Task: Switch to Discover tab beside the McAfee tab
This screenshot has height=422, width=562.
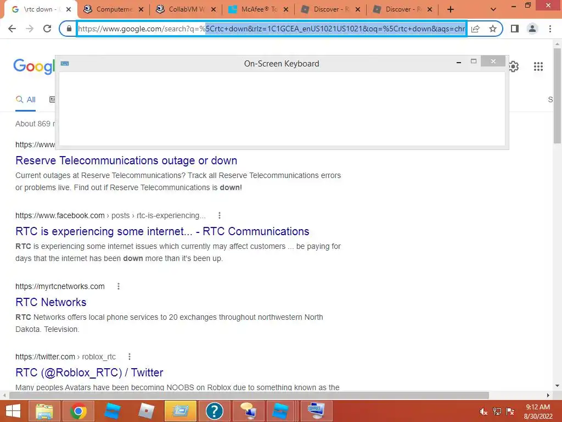Action: (331, 9)
